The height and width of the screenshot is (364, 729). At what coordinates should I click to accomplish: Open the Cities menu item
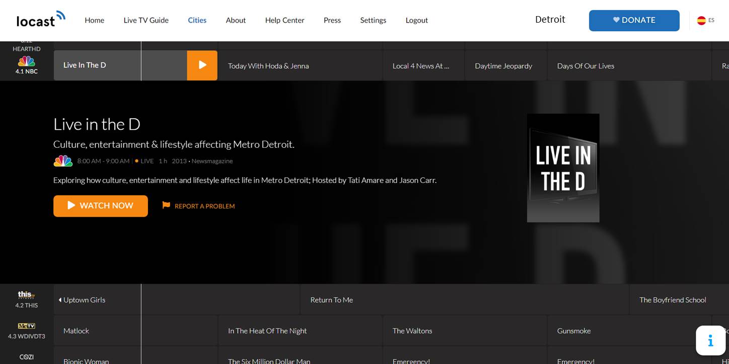(x=197, y=20)
